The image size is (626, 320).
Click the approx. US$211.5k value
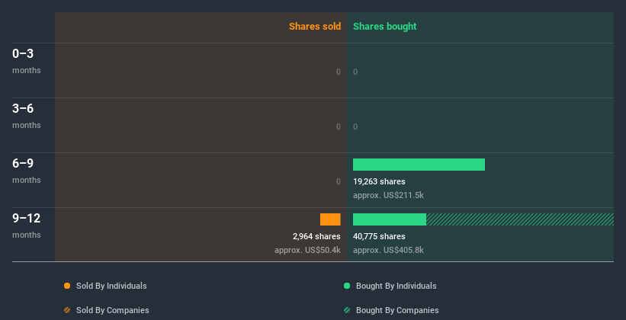388,196
